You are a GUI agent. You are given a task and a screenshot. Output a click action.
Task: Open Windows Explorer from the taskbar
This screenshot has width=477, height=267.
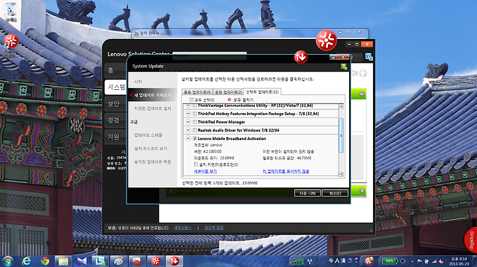[x=64, y=261]
